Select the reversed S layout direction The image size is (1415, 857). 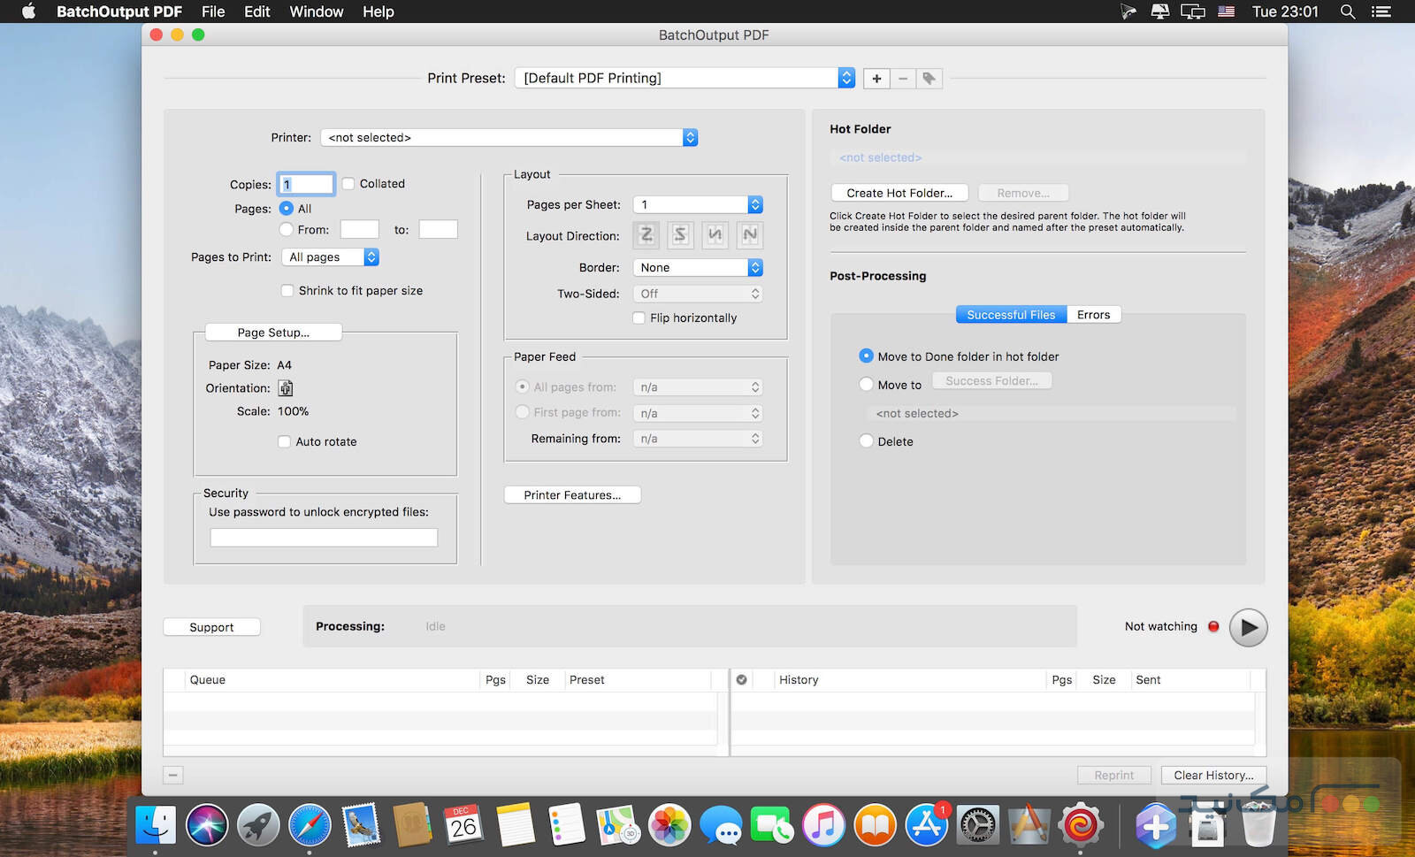(x=679, y=234)
